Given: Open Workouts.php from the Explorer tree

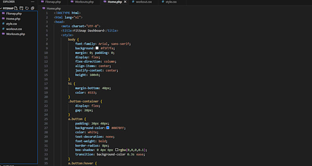Looking at the screenshot, I should tap(16, 34).
